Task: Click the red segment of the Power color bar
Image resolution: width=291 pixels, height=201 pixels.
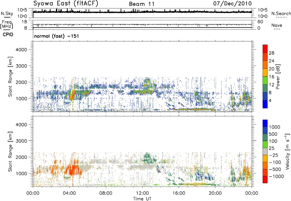Action: 265,49
